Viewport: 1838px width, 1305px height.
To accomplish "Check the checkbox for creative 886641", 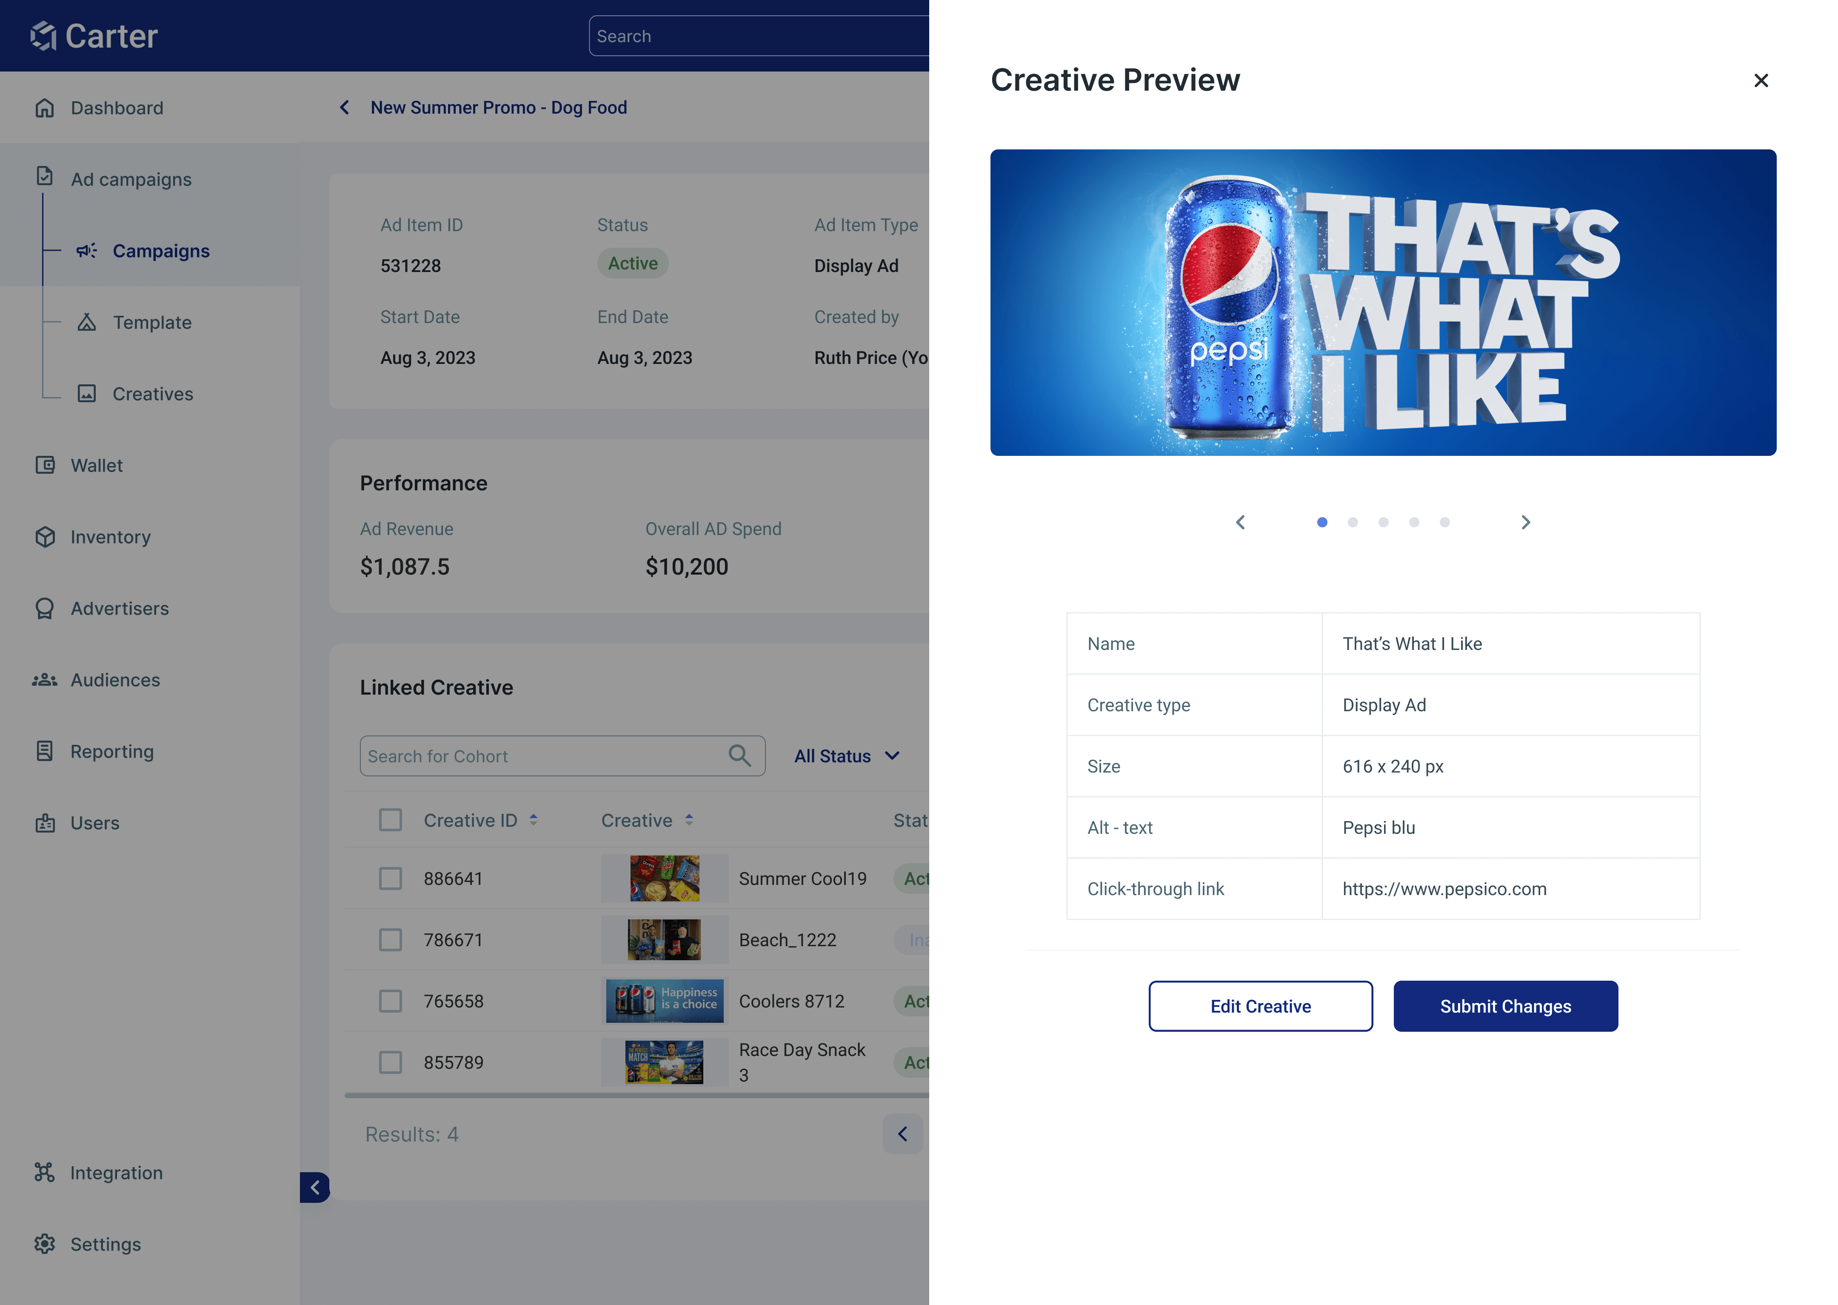I will pyautogui.click(x=391, y=879).
